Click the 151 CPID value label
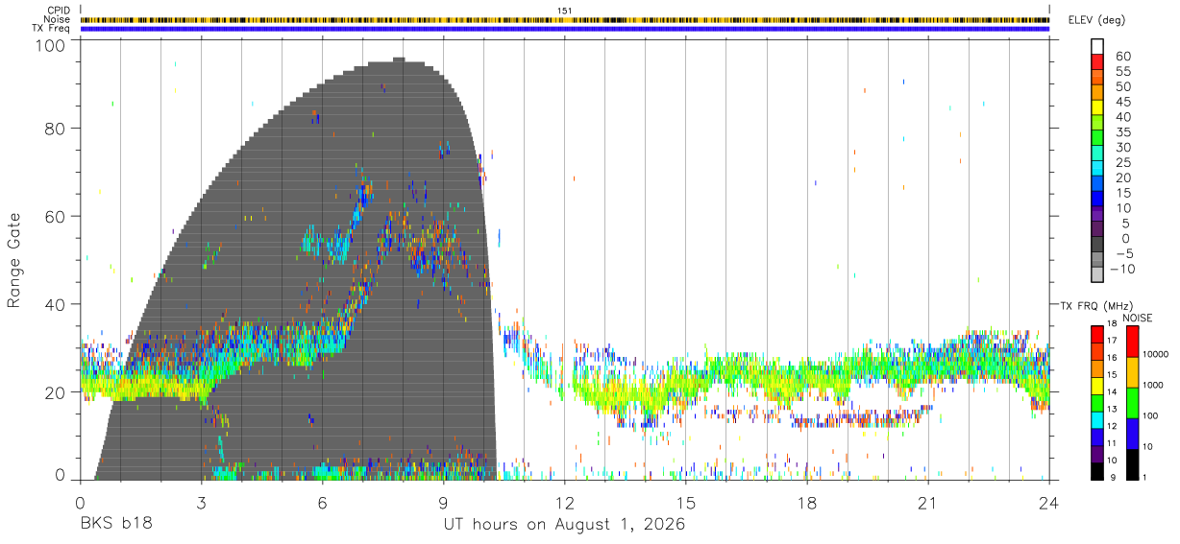Image resolution: width=1180 pixels, height=544 pixels. [x=565, y=11]
